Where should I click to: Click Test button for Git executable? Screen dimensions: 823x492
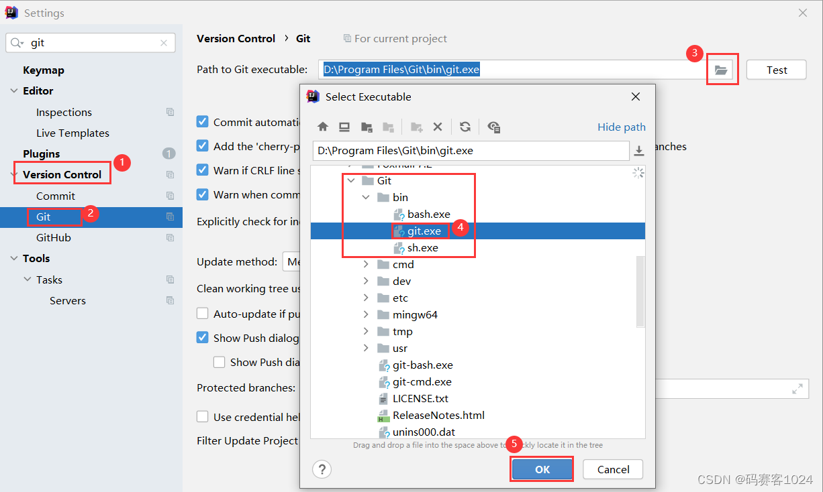(x=777, y=70)
